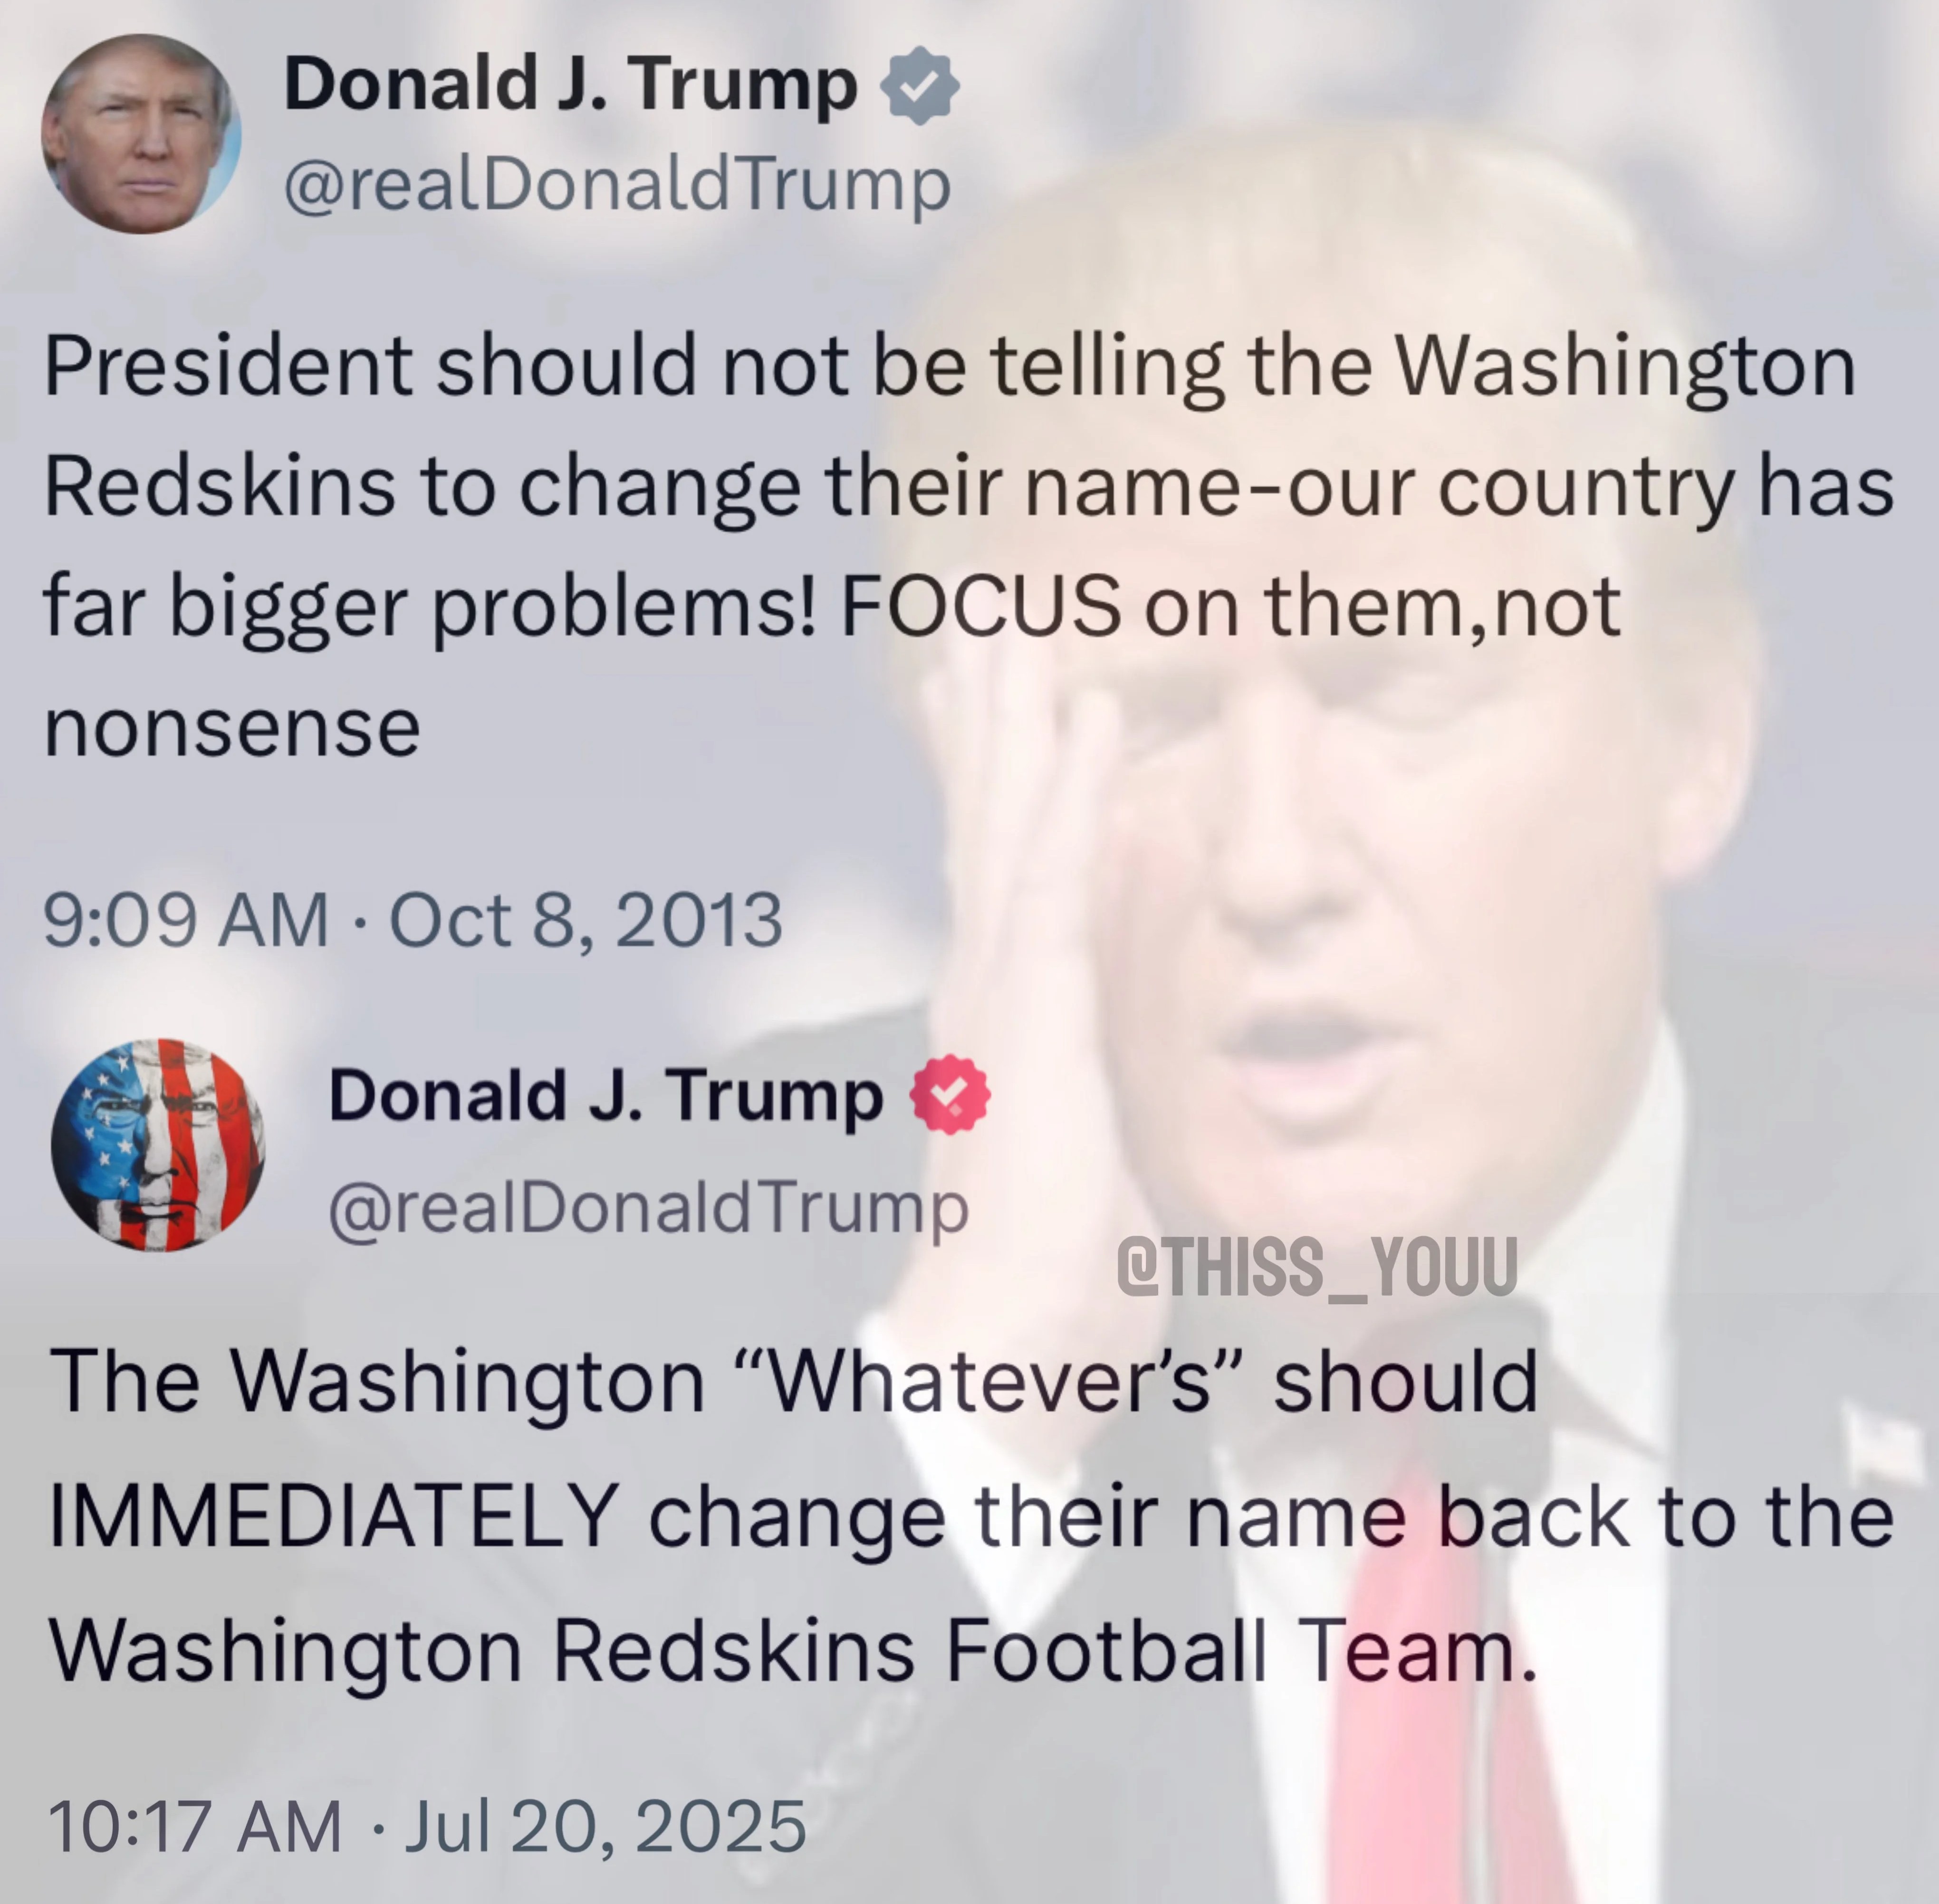Click the red tie in the background photo
1939x1904 pixels.
1440,1700
